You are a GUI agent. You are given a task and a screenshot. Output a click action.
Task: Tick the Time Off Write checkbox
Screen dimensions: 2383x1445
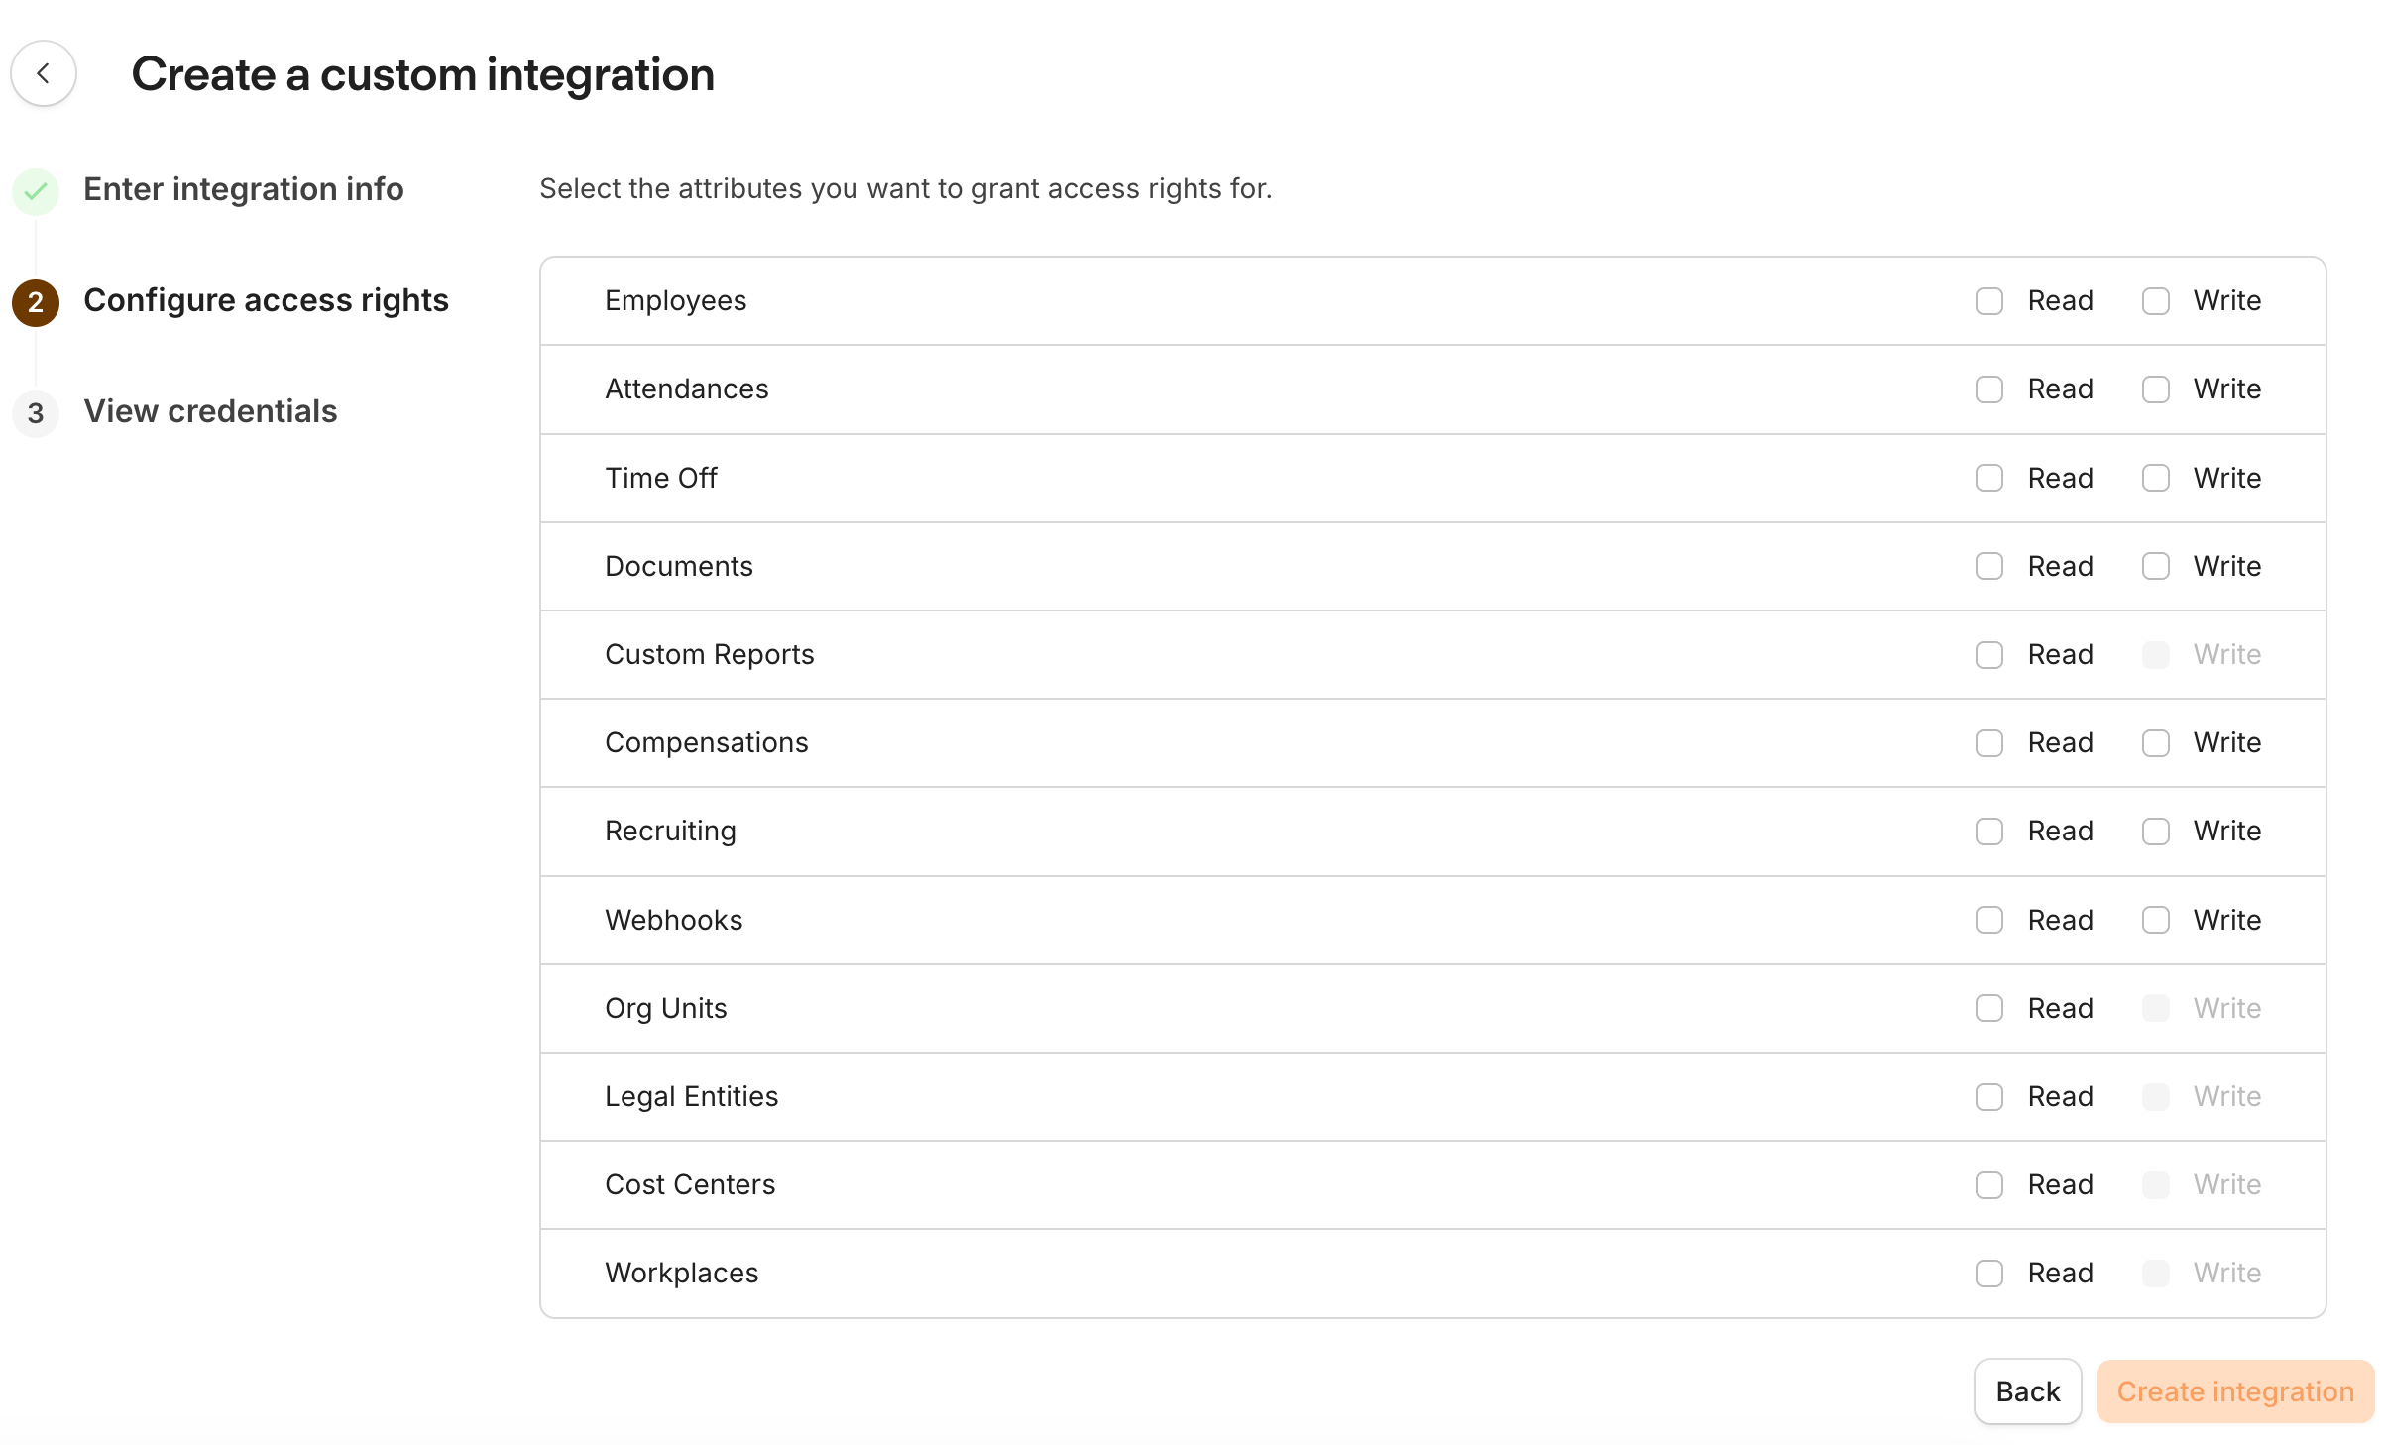click(2155, 478)
